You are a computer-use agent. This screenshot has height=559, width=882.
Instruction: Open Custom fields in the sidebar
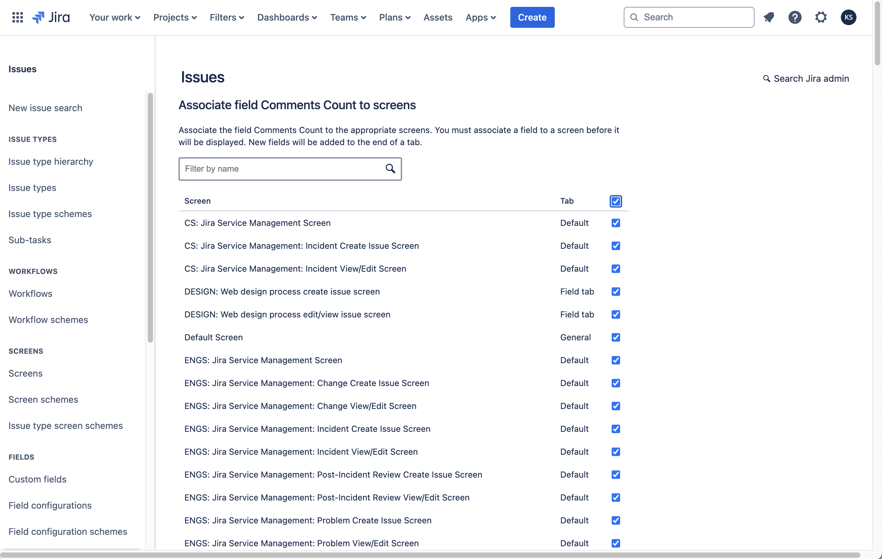[37, 479]
